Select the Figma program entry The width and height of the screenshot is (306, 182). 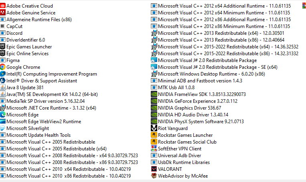click(13, 60)
